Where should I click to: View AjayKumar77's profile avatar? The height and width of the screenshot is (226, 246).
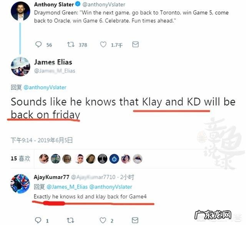point(20,184)
